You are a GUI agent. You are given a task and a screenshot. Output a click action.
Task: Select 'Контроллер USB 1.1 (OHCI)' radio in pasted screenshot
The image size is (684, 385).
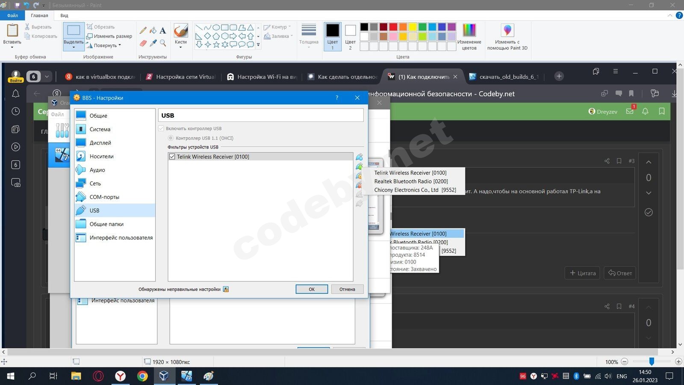171,138
